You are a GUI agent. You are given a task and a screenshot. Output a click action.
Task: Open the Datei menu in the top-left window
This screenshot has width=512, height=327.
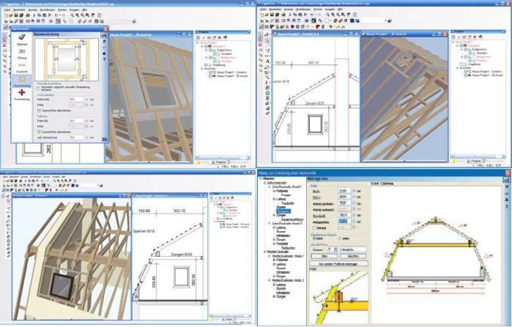7,9
